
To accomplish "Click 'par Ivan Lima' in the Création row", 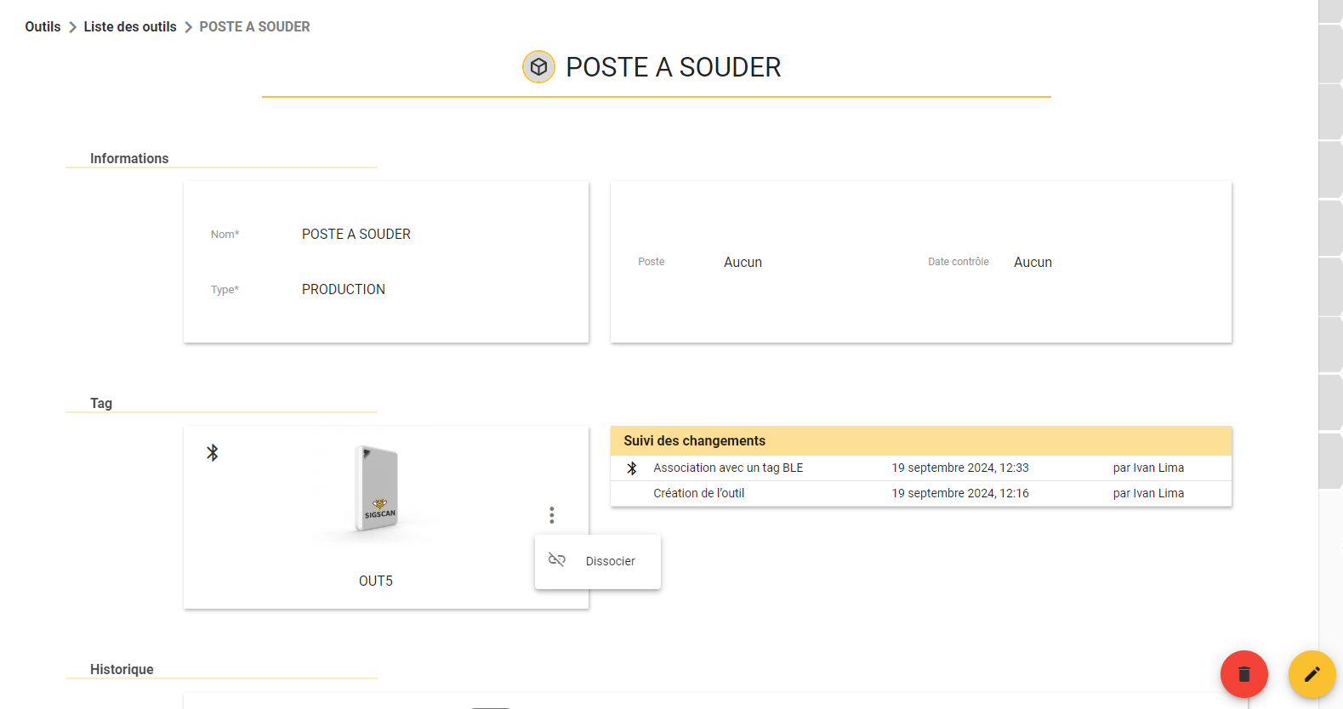I will [x=1148, y=493].
